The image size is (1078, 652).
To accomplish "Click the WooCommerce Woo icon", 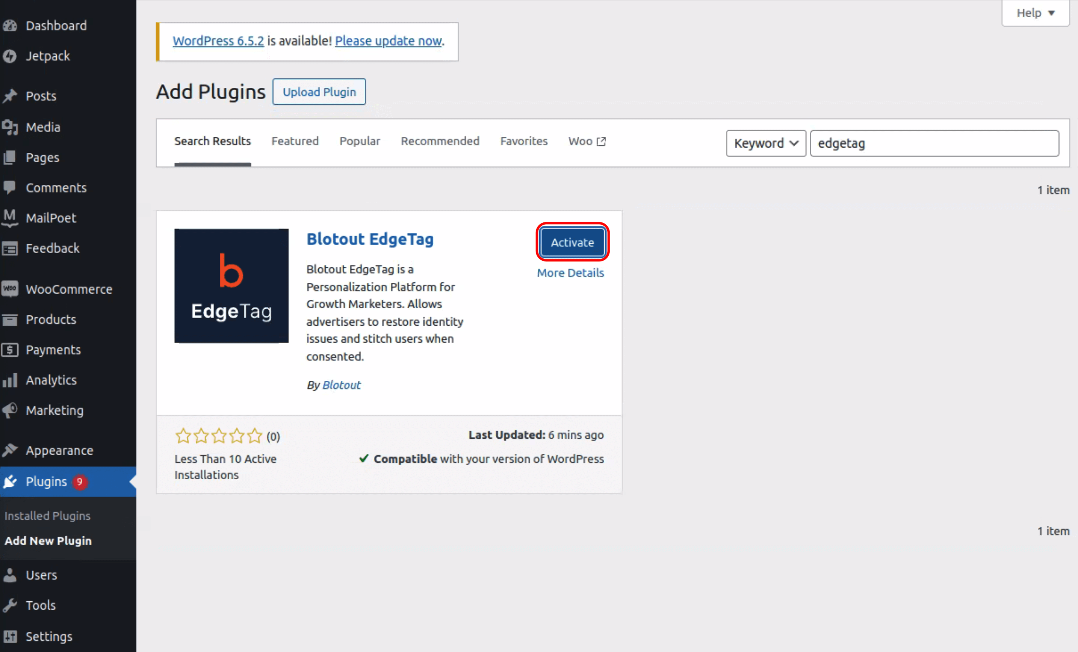I will pyautogui.click(x=10, y=289).
